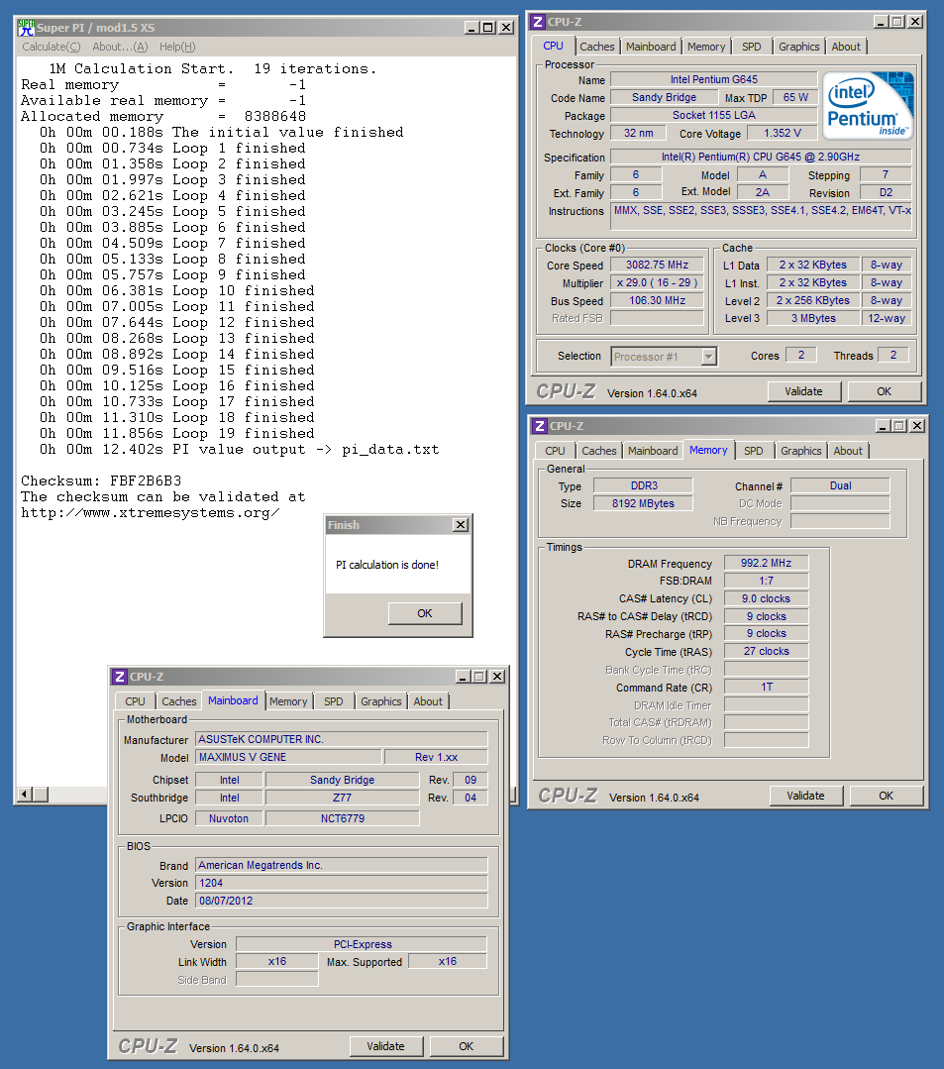
Task: Click the Cycle Time value 27 clocks
Action: click(x=766, y=652)
